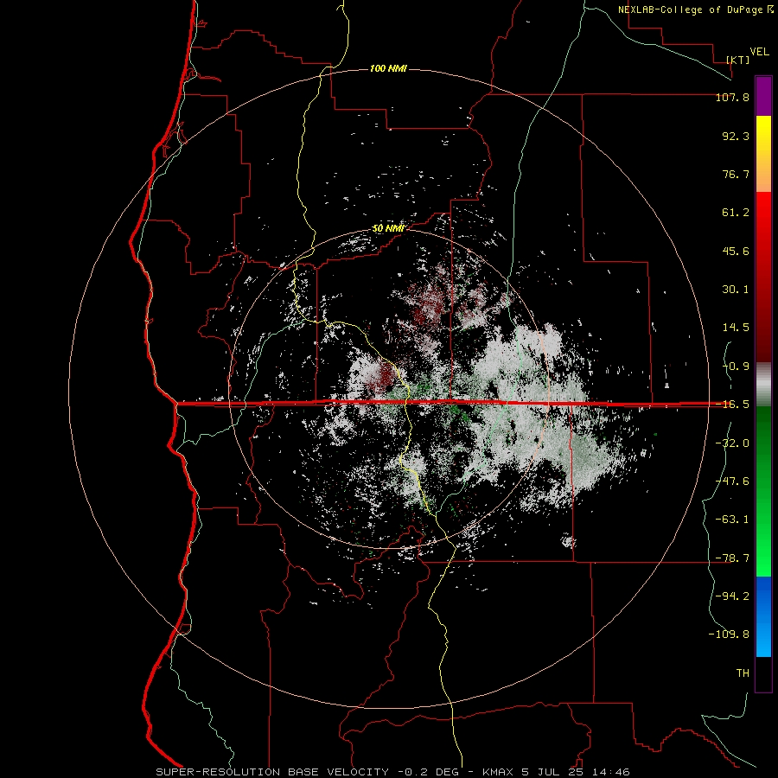Click the TH legend label
This screenshot has width=778, height=778.
pyautogui.click(x=743, y=673)
